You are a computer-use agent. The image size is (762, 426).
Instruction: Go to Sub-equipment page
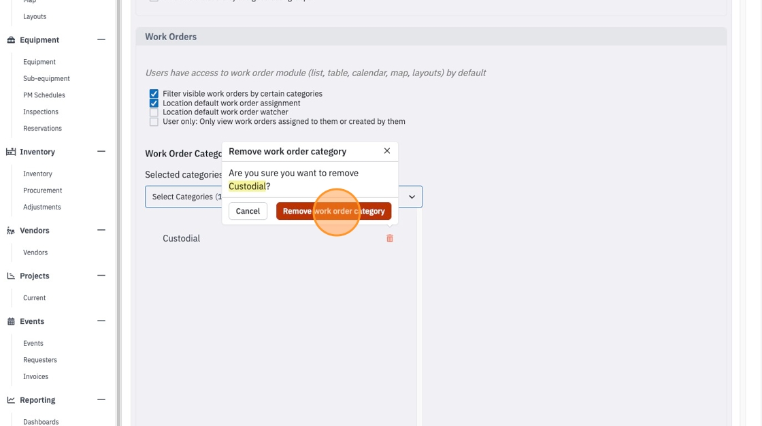(47, 78)
